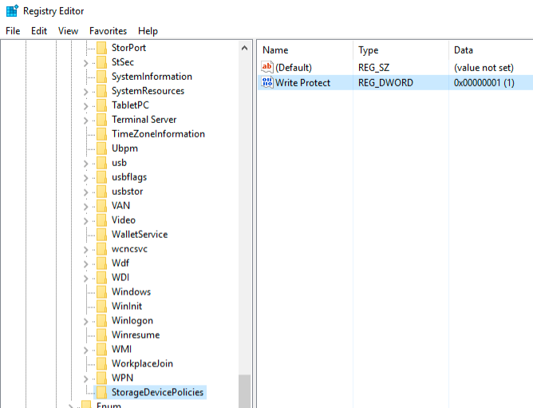Select the WorkplaceJoin key

click(x=142, y=364)
